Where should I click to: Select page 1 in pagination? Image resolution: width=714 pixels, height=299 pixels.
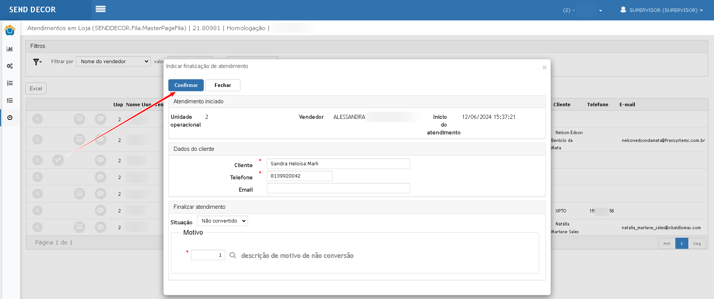(682, 244)
